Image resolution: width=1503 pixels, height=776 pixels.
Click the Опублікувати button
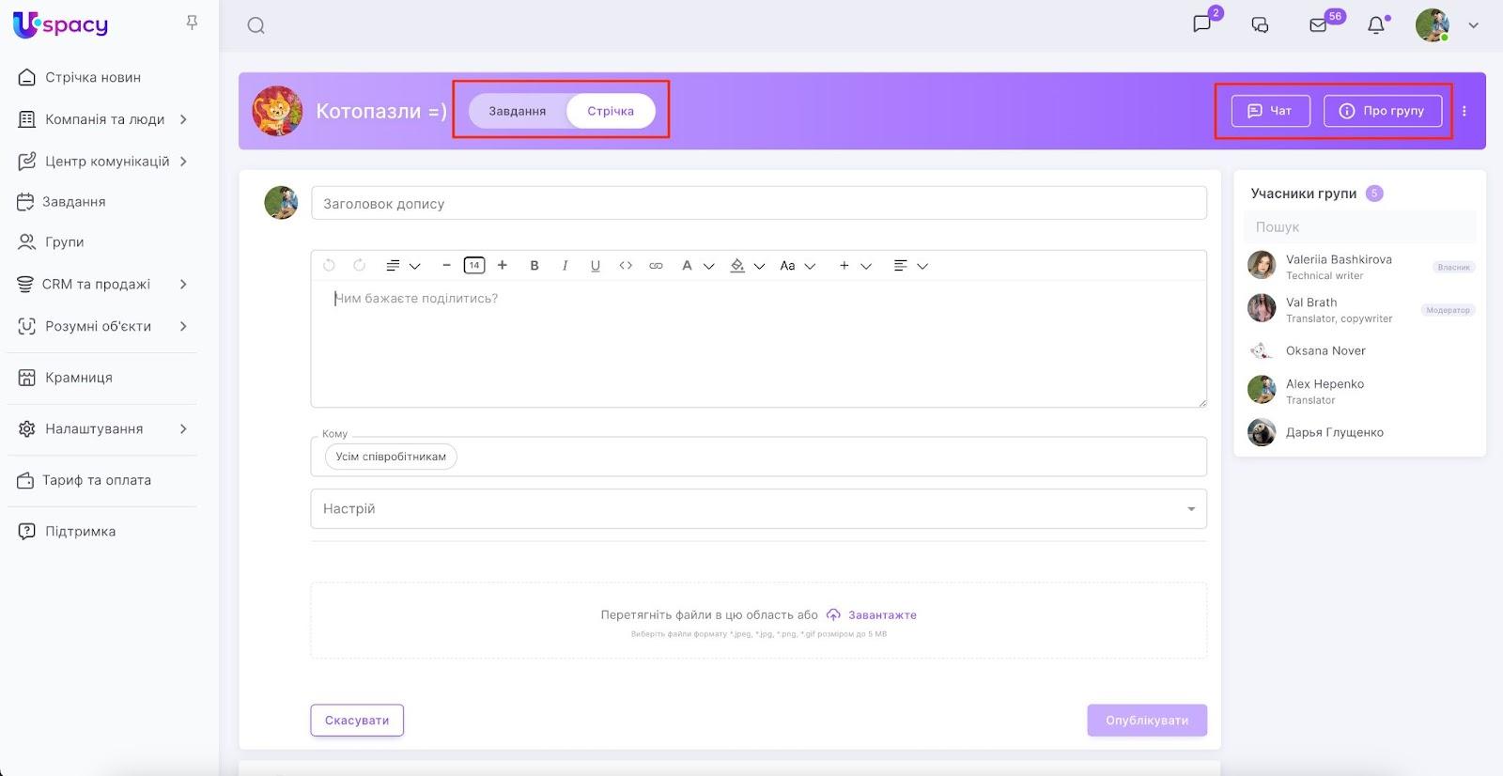pos(1147,721)
